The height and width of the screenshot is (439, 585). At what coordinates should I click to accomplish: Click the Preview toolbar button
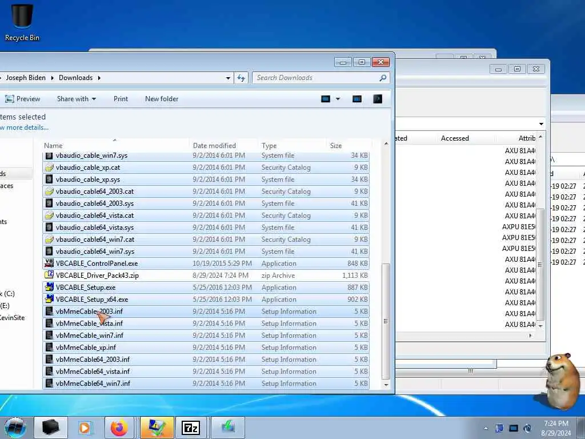(23, 99)
